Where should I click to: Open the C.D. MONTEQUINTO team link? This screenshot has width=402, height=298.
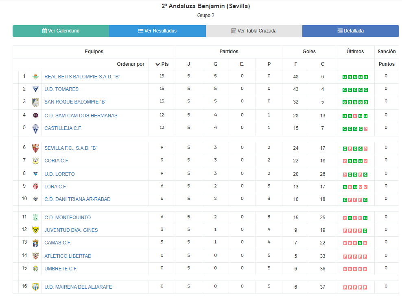click(x=68, y=218)
